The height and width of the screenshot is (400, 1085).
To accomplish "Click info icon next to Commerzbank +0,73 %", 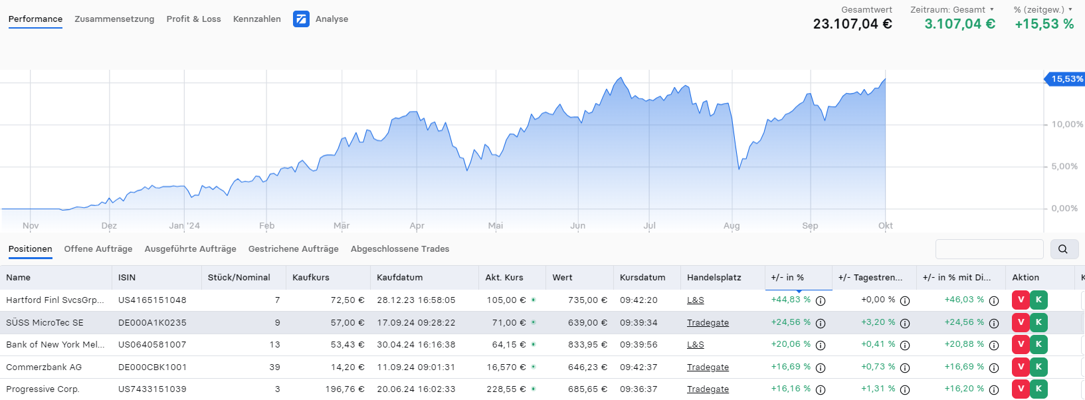I will [x=905, y=367].
